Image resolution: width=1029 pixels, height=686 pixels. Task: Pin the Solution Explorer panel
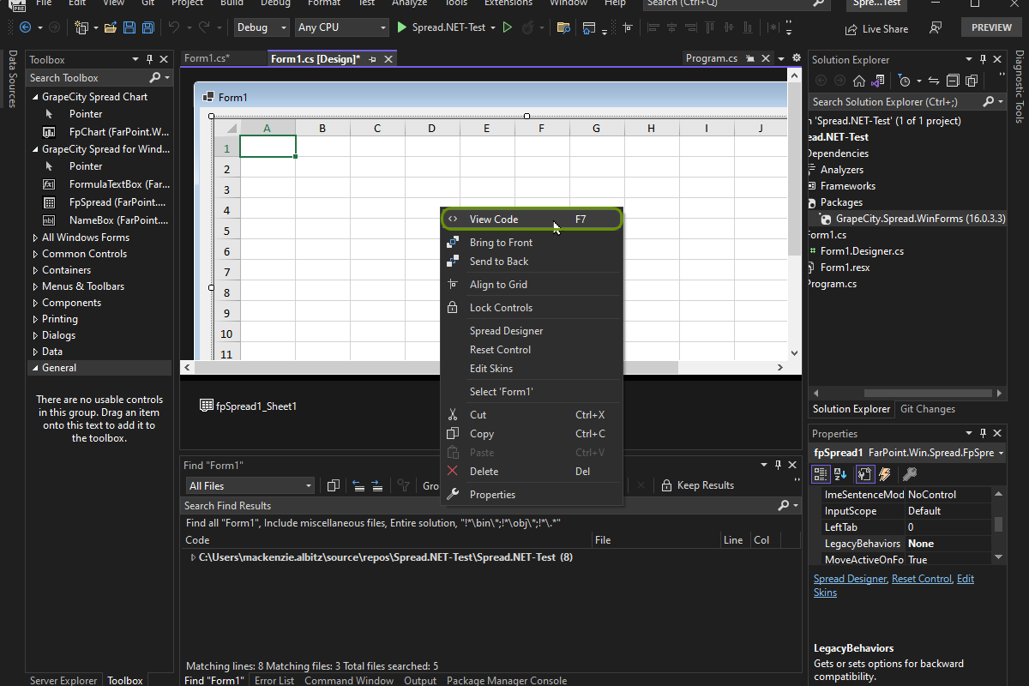tap(984, 59)
